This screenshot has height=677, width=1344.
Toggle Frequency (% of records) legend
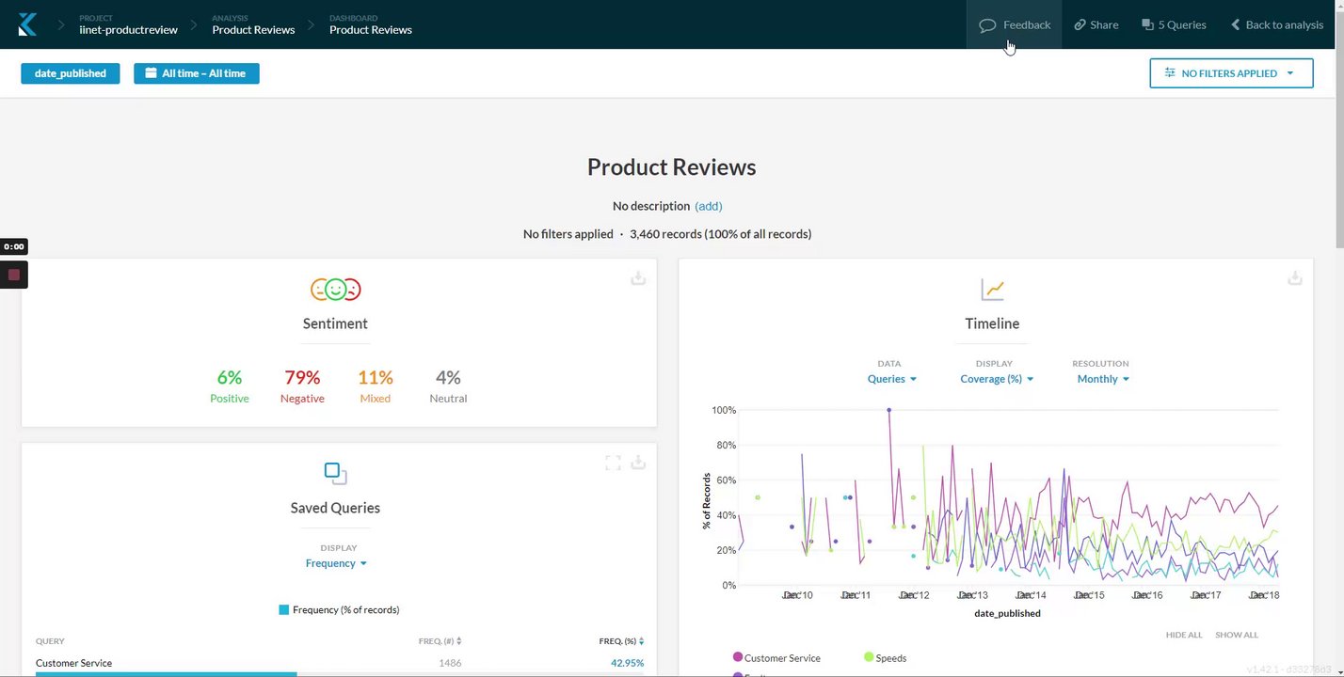click(x=339, y=610)
